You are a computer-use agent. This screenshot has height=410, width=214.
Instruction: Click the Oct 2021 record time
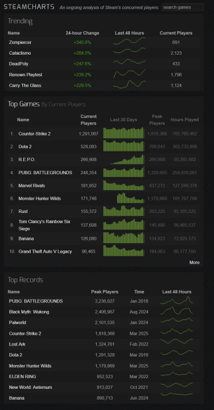pos(139,388)
